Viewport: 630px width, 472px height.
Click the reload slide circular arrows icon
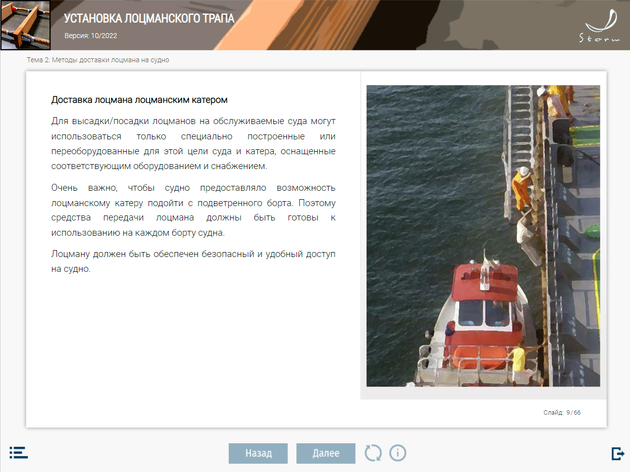coord(373,453)
